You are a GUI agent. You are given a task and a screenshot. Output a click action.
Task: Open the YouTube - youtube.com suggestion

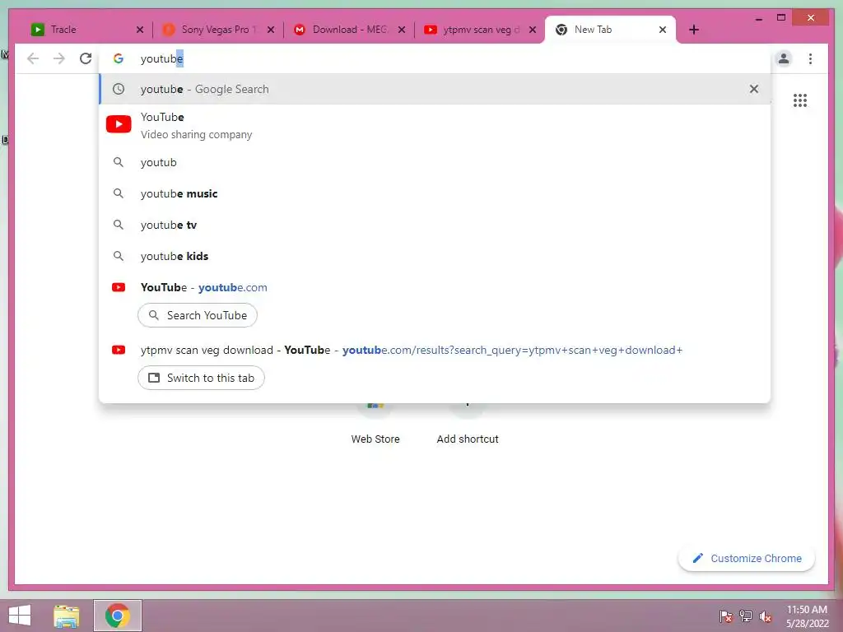435,287
